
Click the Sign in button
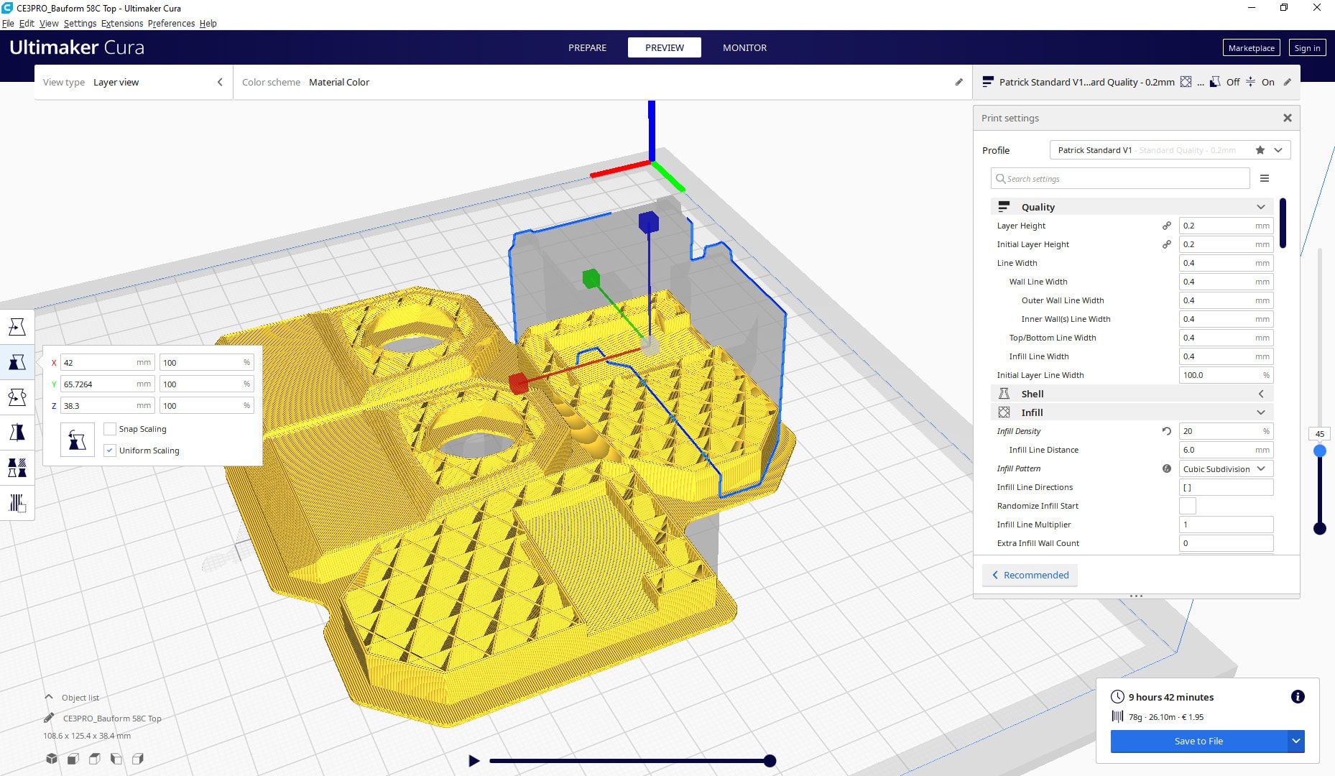pyautogui.click(x=1307, y=47)
